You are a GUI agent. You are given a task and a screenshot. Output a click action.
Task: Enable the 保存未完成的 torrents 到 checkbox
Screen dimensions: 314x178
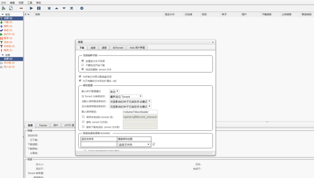[x=83, y=117]
